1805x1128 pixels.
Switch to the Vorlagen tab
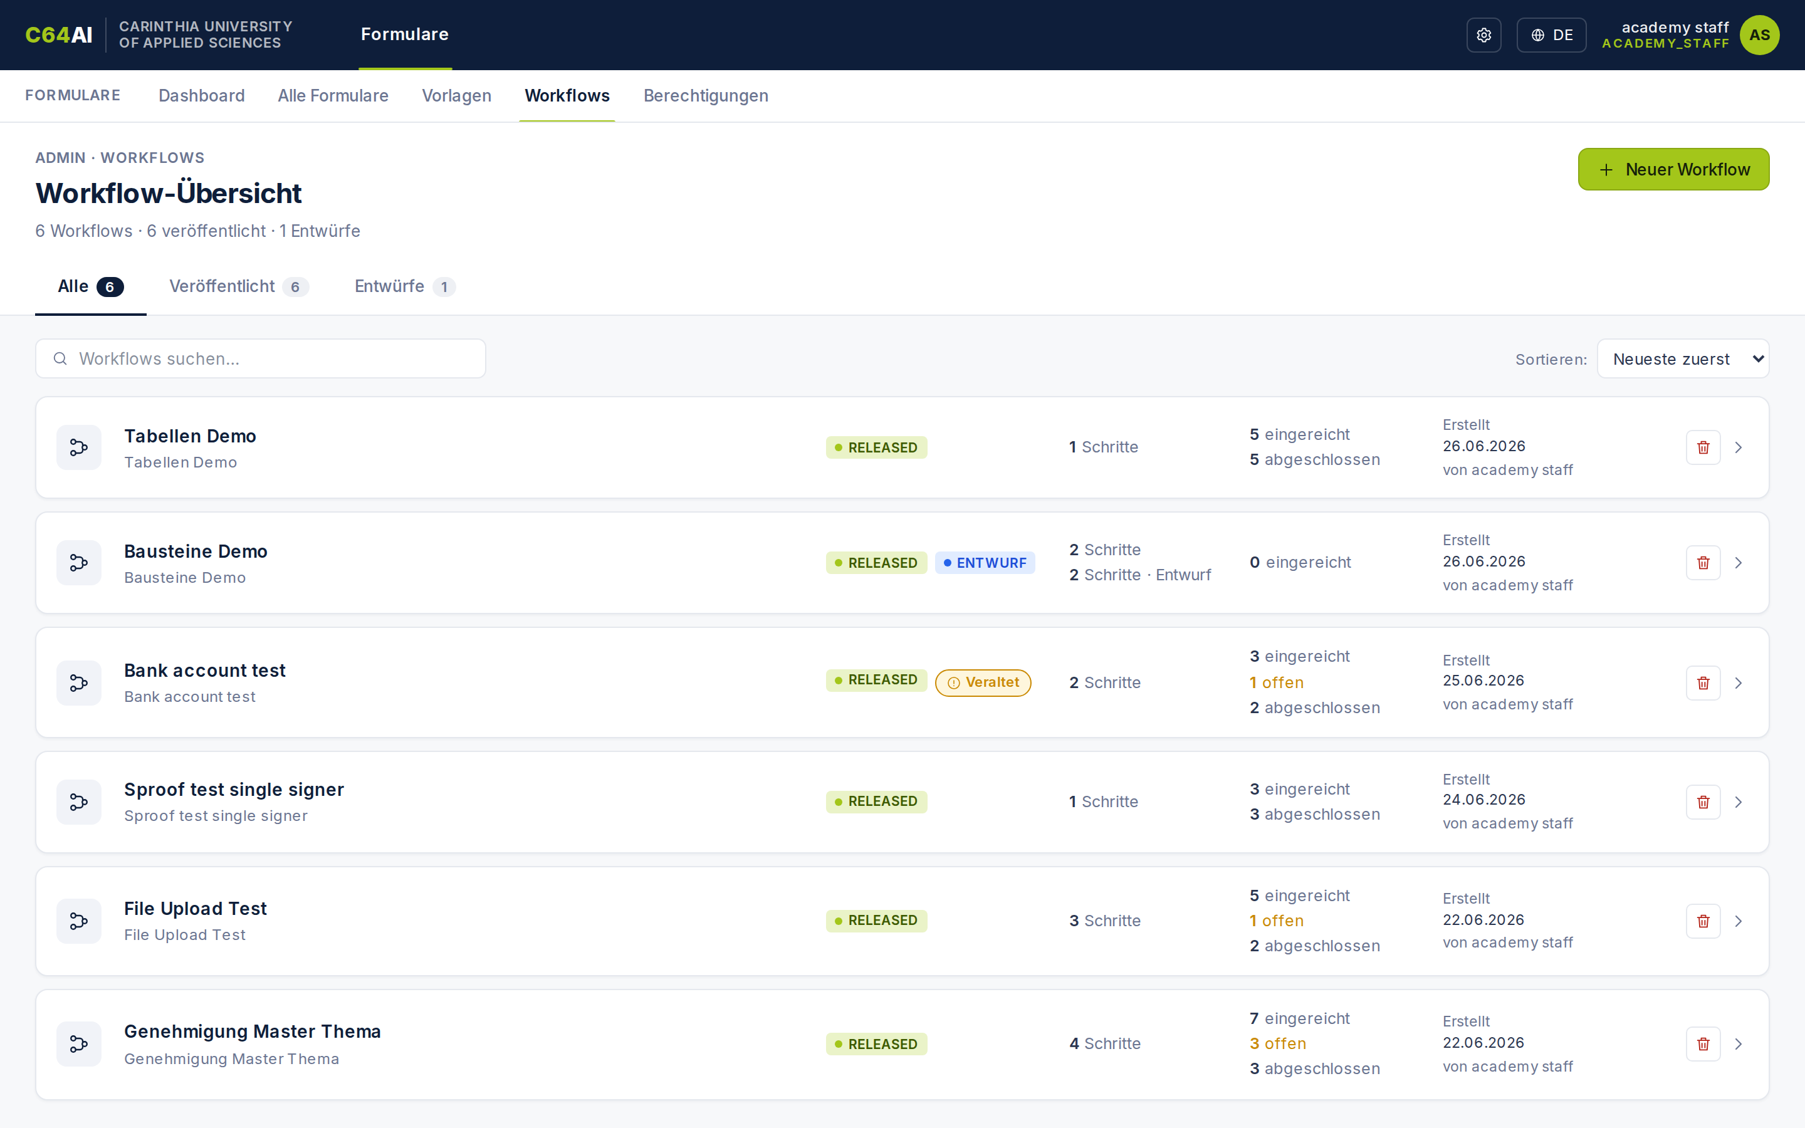pos(456,95)
